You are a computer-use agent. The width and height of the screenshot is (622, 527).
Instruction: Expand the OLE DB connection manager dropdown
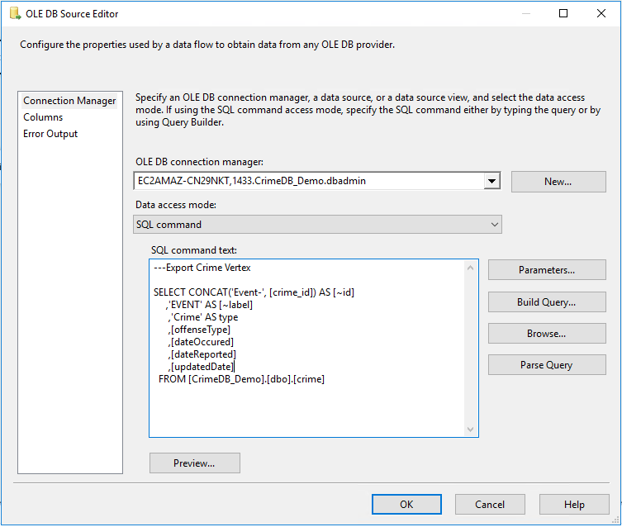pos(492,182)
